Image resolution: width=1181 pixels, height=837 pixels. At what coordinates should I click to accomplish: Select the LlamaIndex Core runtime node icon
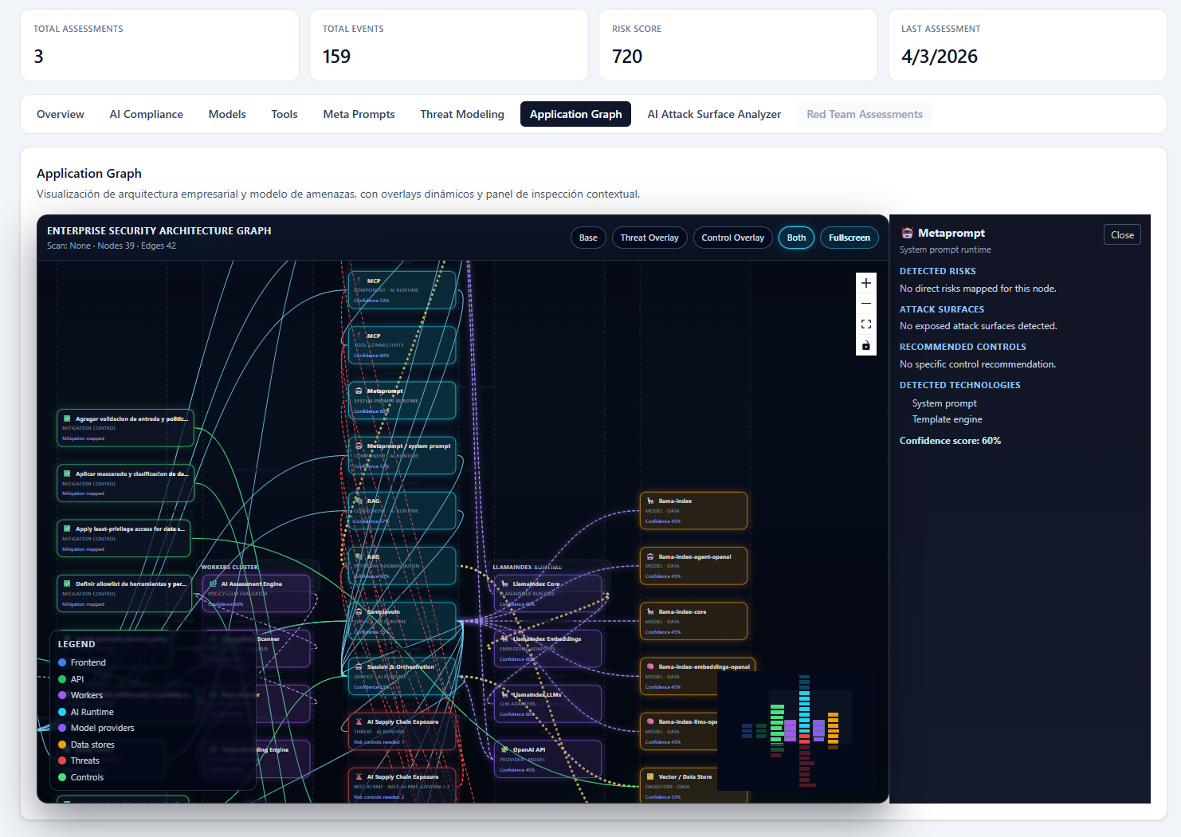pos(504,583)
